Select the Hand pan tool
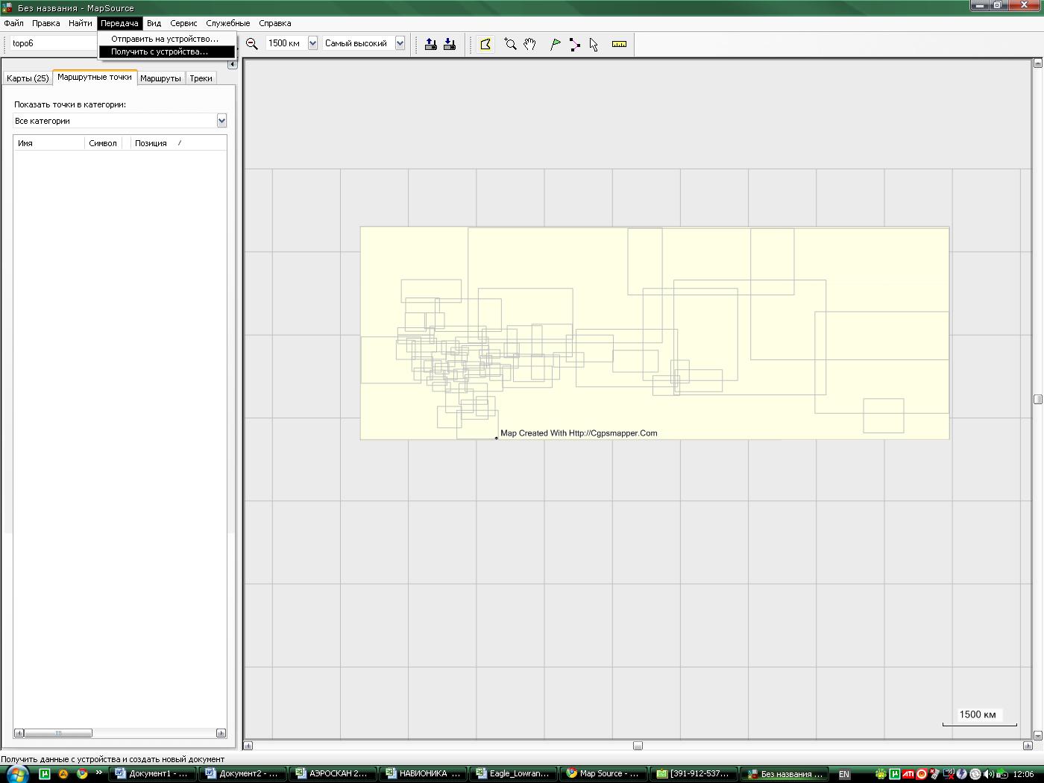 click(529, 44)
